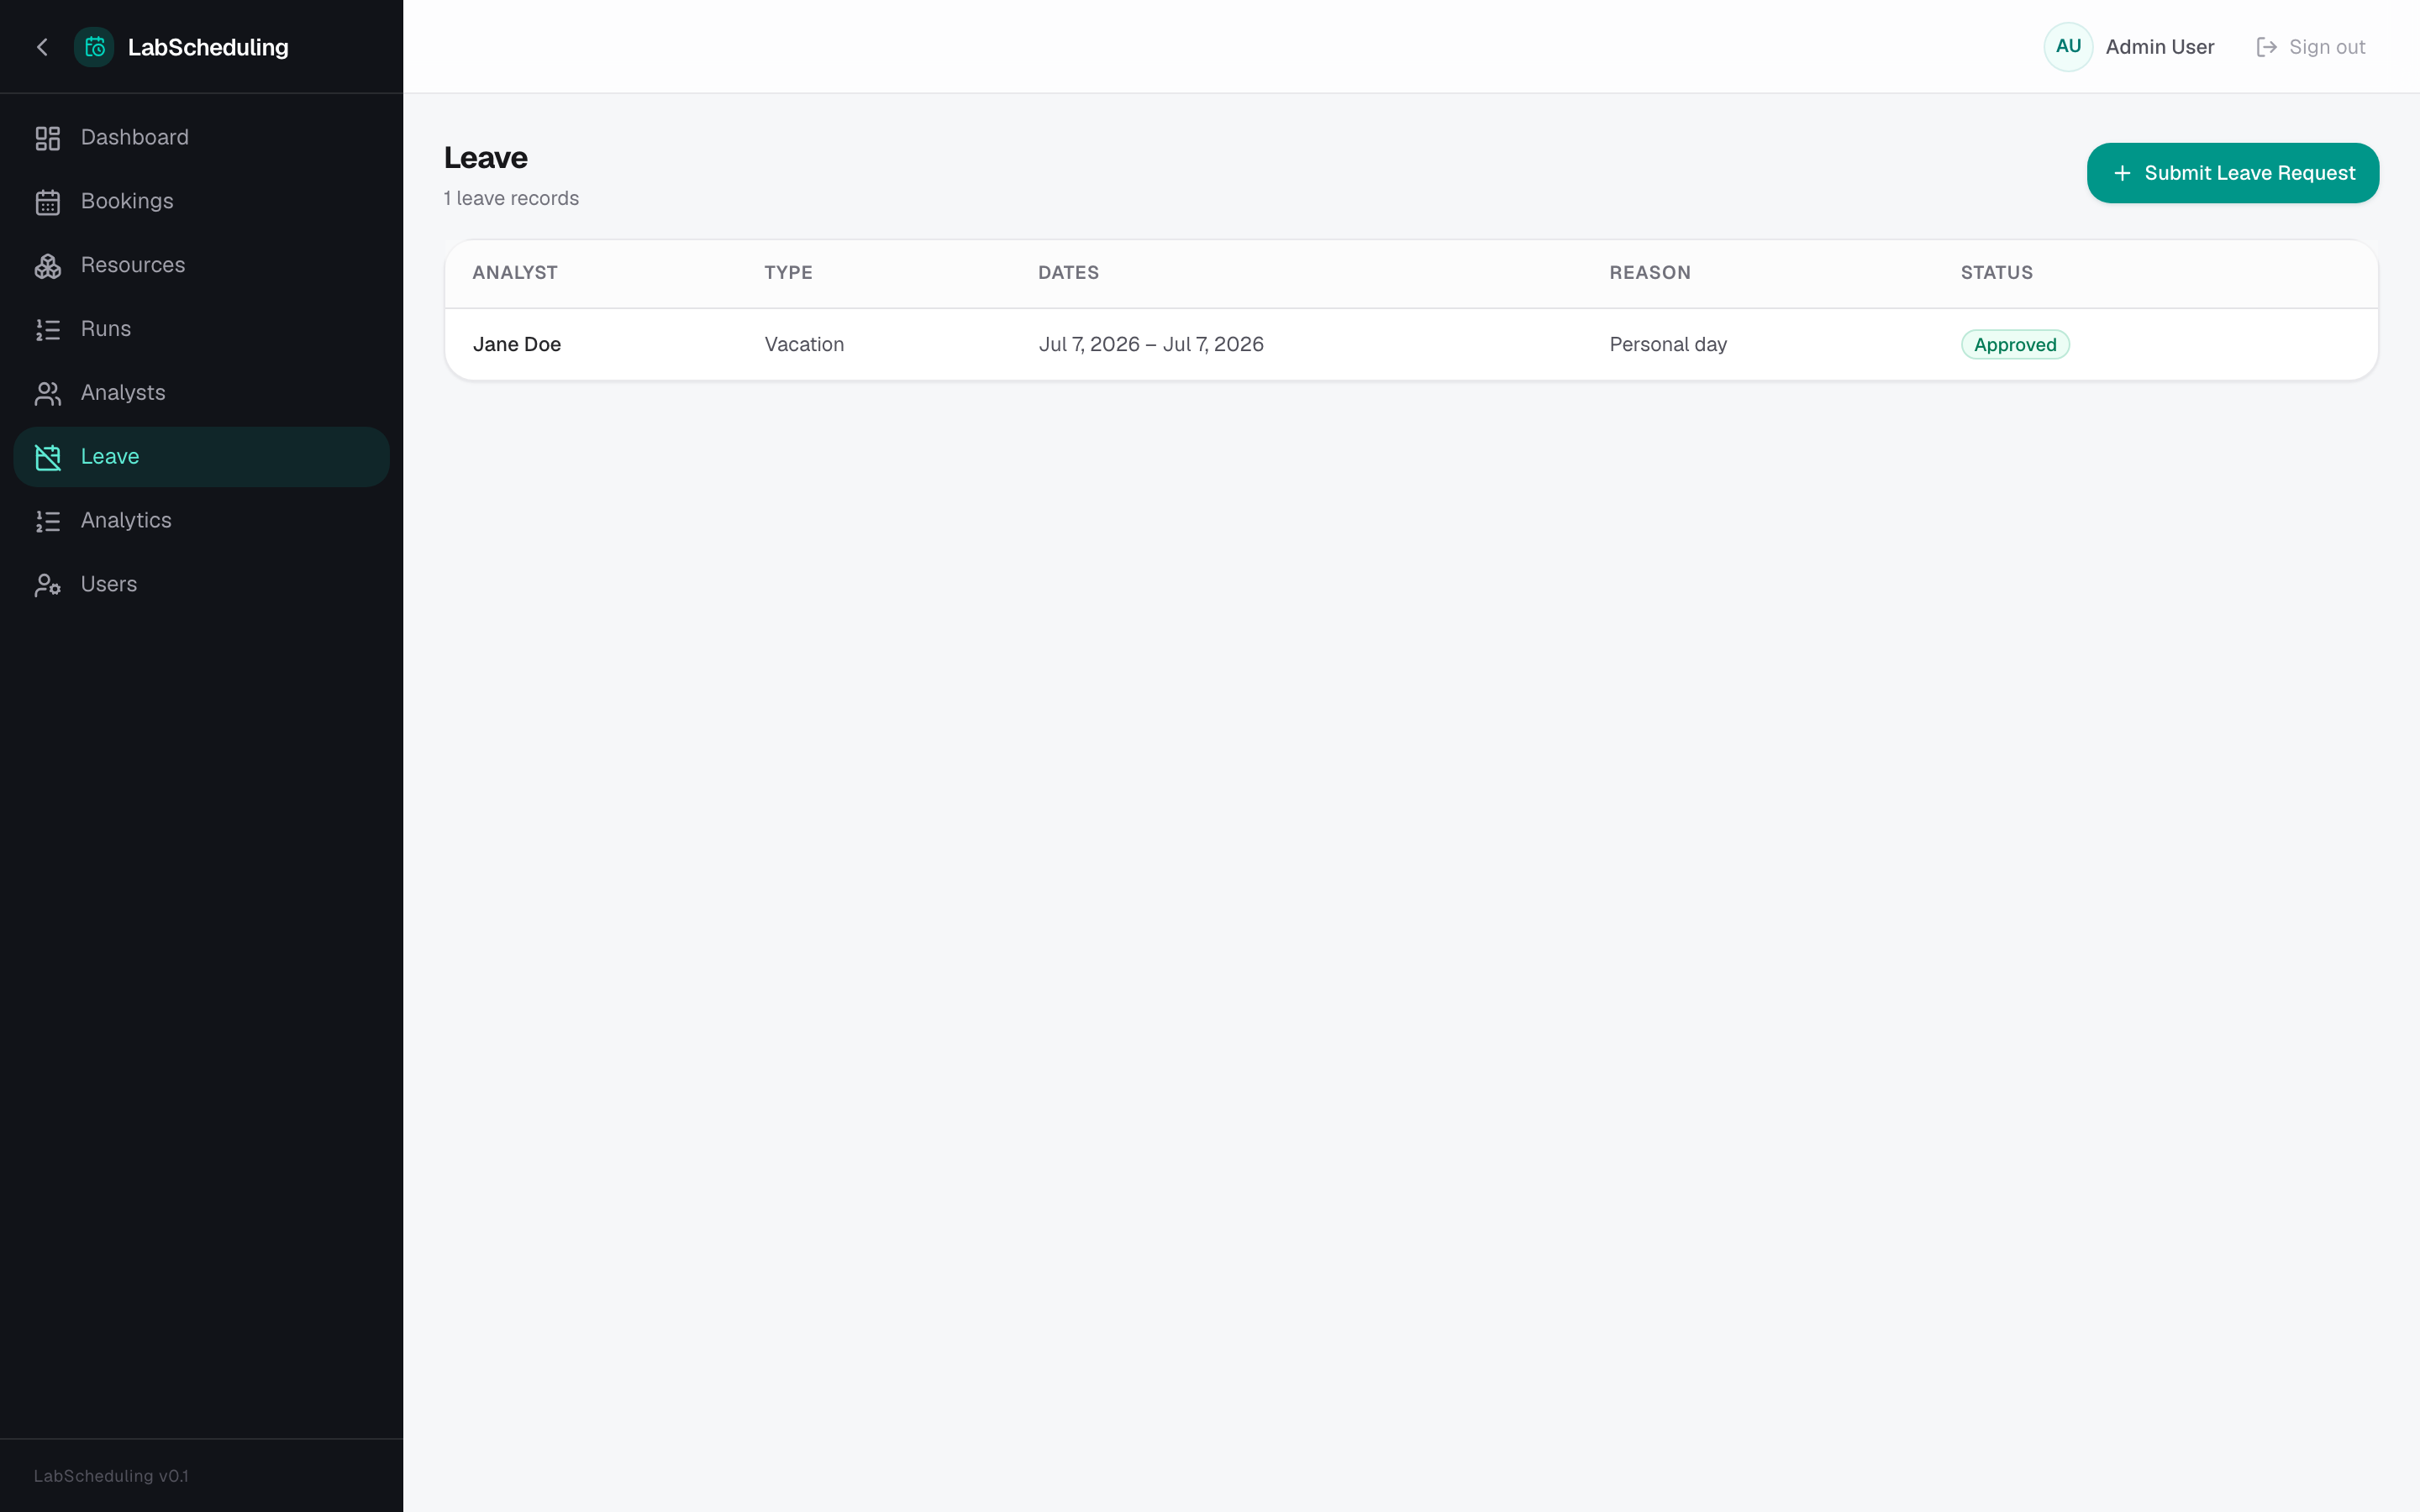Click the Resources cubes icon
Viewport: 2420px width, 1512px height.
pos(48,266)
